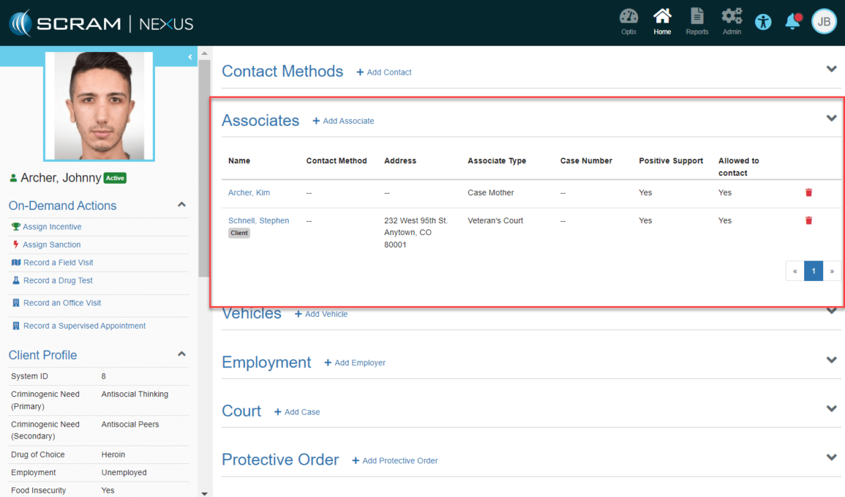Click the Record a Drug Test flask icon
Viewport: 845px width, 497px height.
(15, 280)
